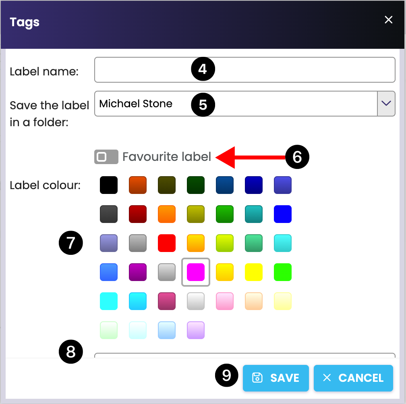Select the dark green colour swatch
The width and height of the screenshot is (406, 404).
coord(196,185)
